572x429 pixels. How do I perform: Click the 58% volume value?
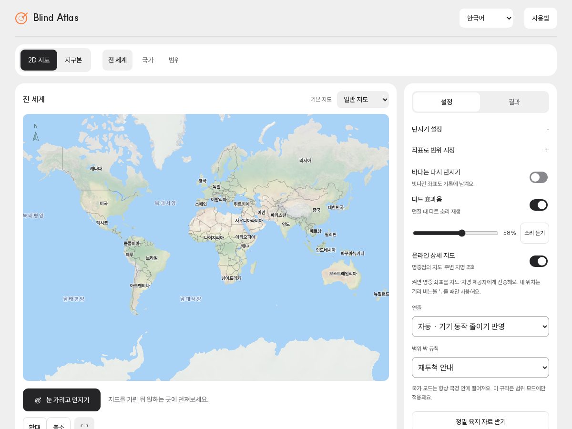(x=510, y=233)
